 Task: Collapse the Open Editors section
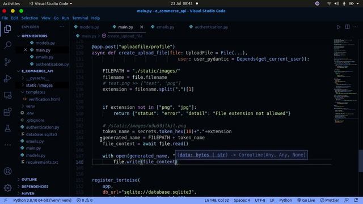[x=34, y=36]
